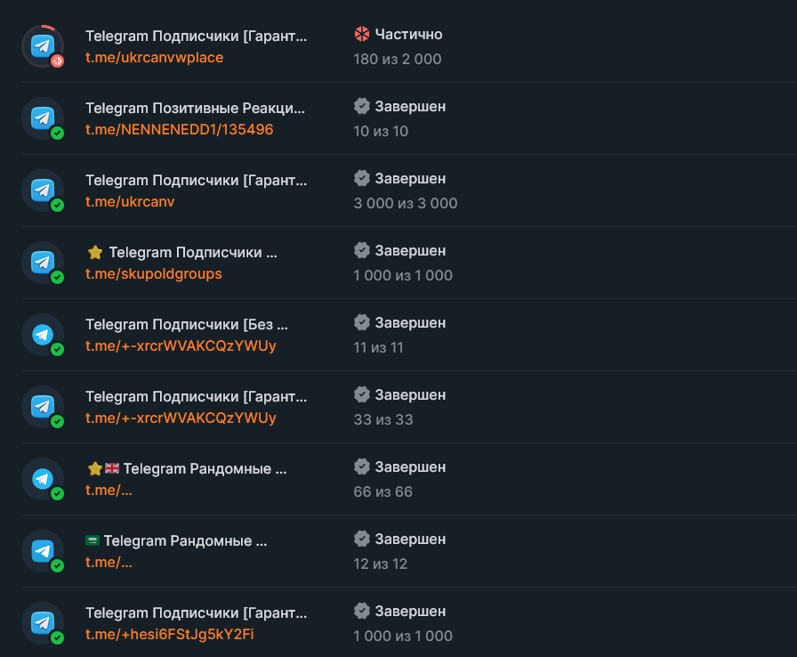The height and width of the screenshot is (657, 797).
Task: Visit the t.me/ukrcanv link
Action: [x=130, y=202]
